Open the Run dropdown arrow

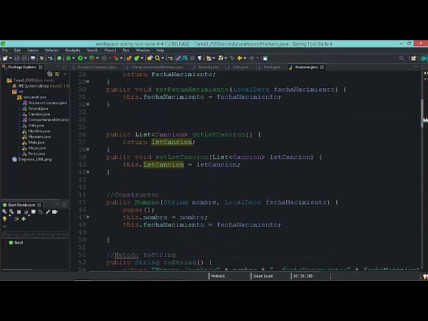pos(86,58)
